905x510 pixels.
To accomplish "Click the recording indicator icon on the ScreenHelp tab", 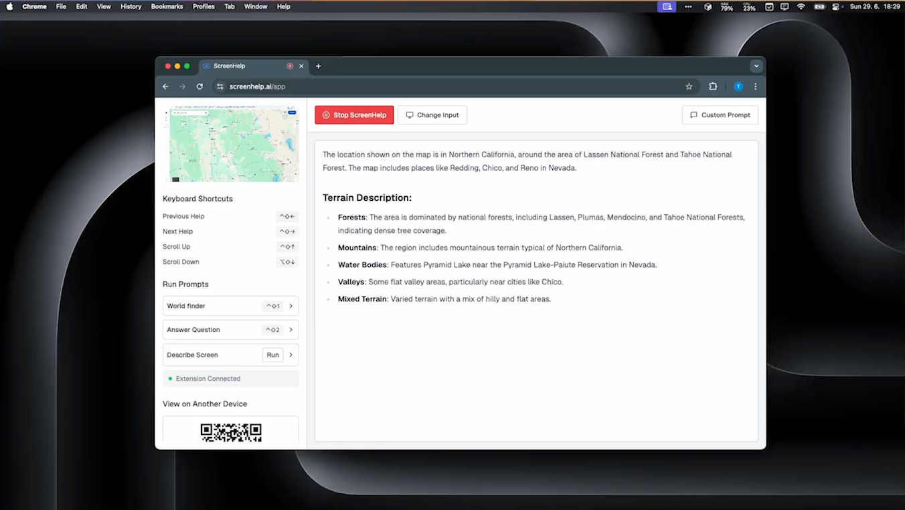I will pos(290,66).
